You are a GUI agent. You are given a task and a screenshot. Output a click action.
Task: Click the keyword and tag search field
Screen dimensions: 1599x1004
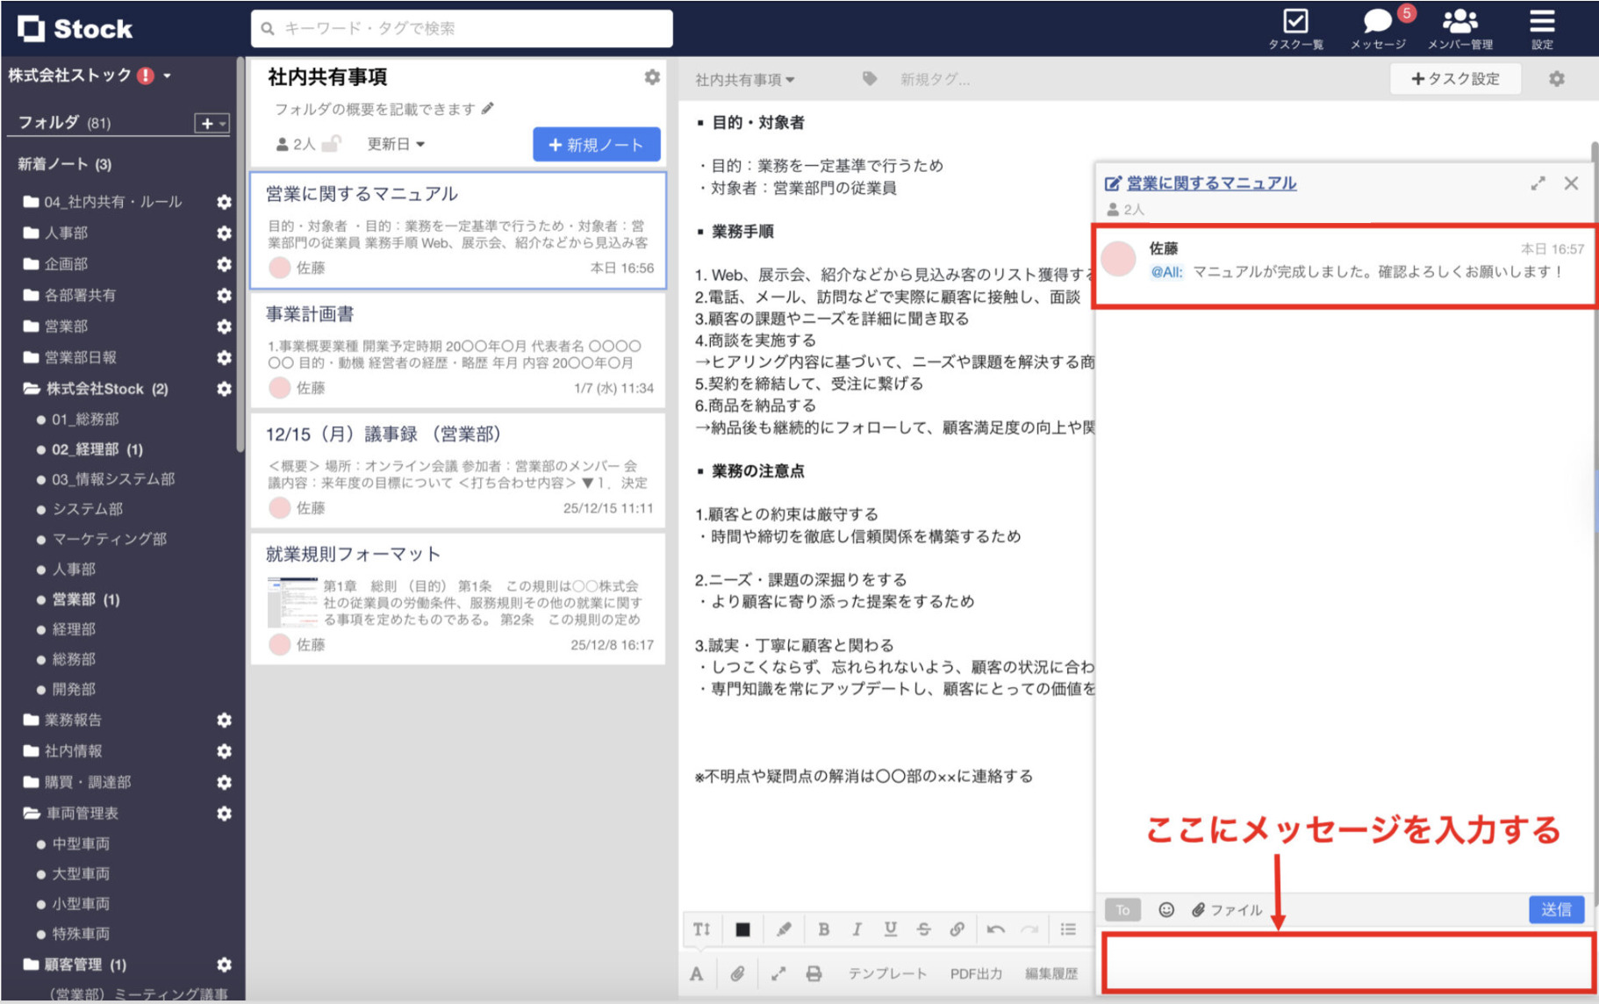pyautogui.click(x=462, y=28)
